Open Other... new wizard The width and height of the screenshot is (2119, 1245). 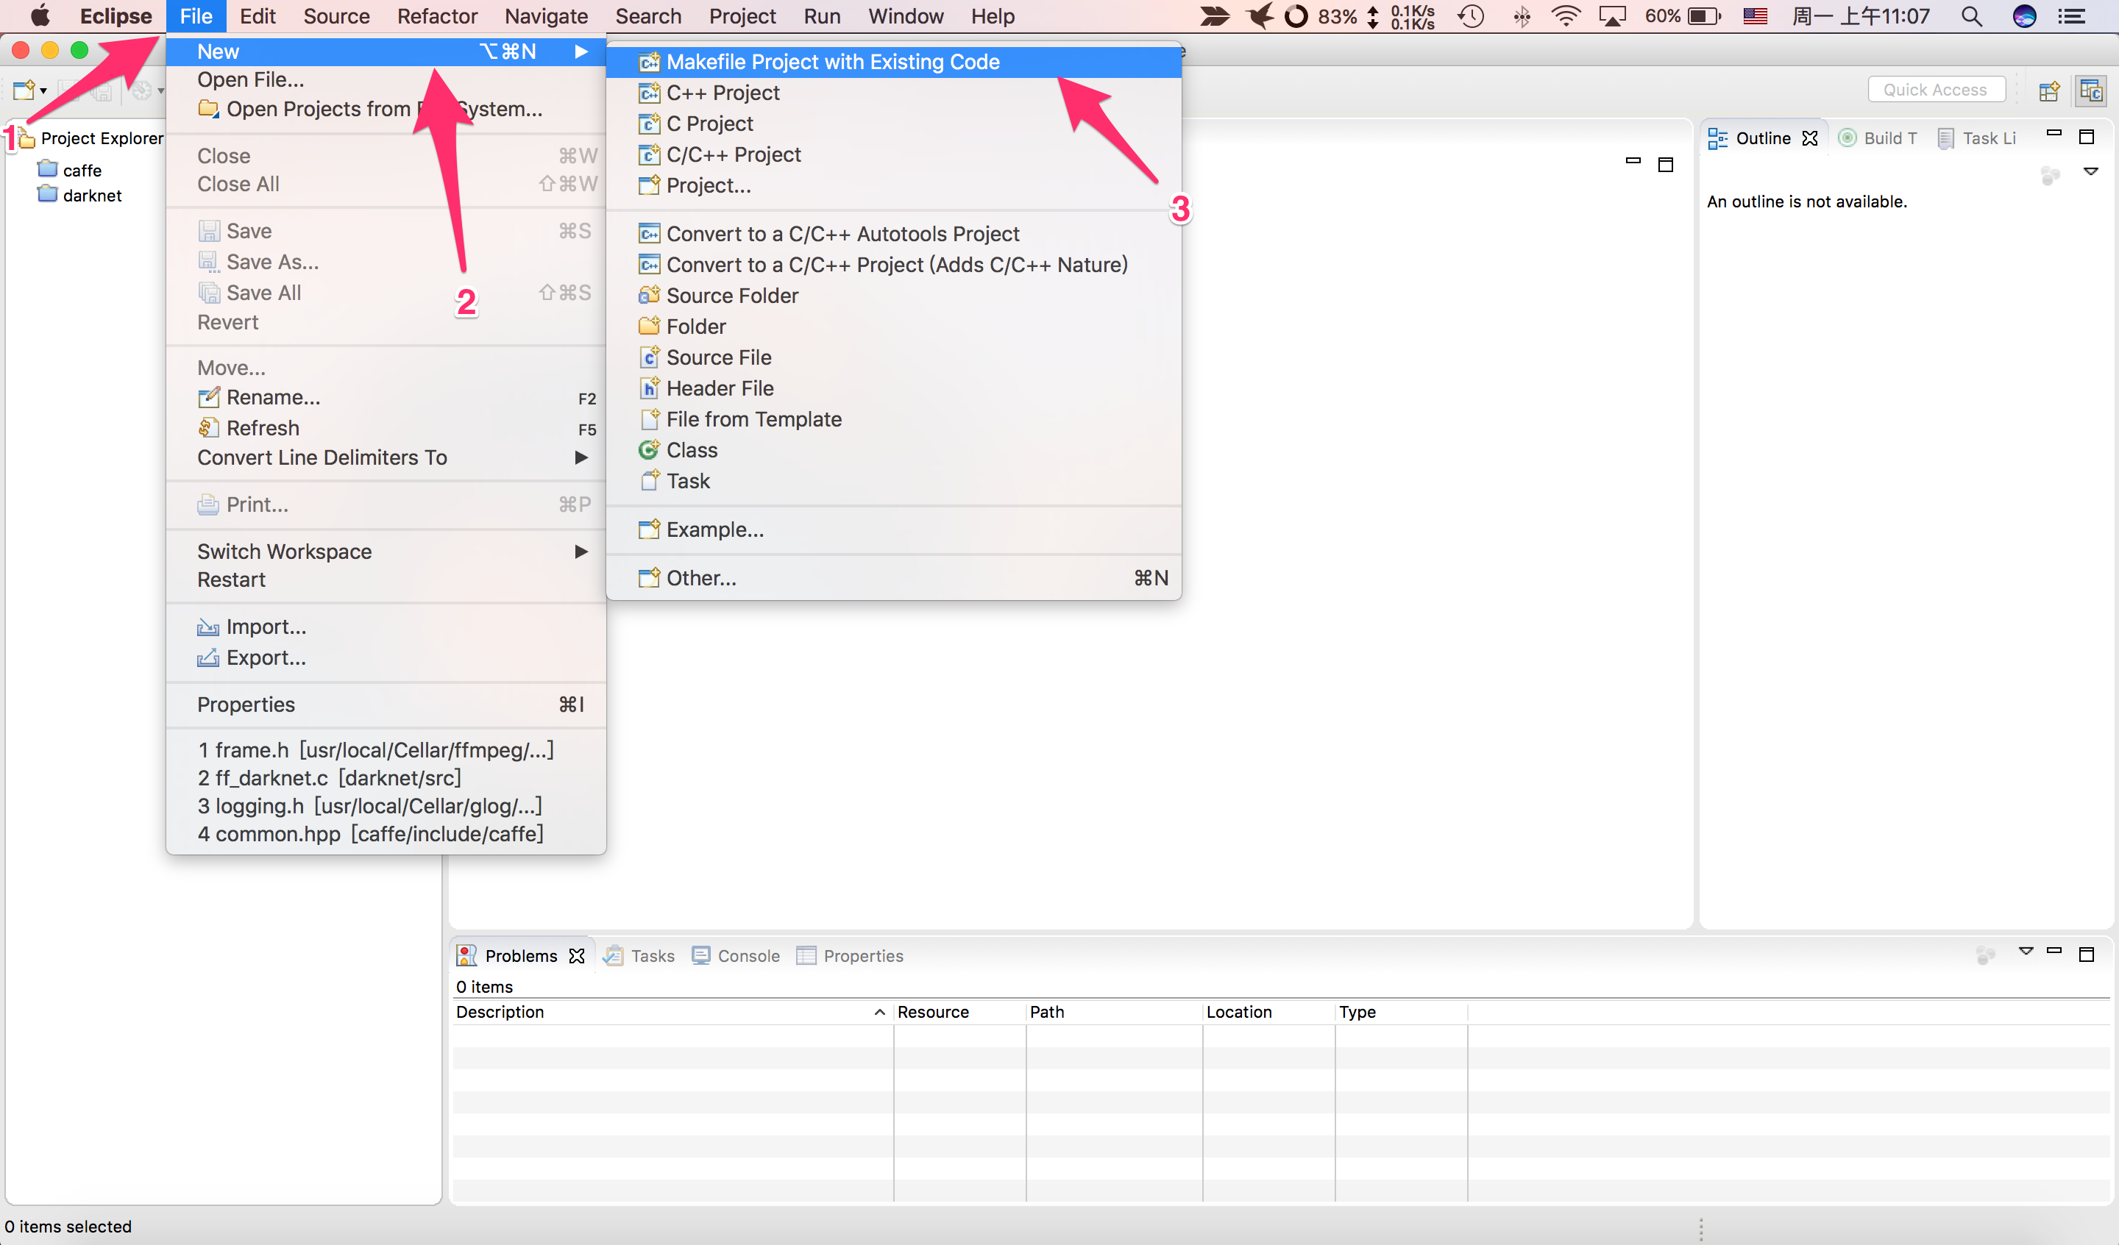(x=893, y=578)
